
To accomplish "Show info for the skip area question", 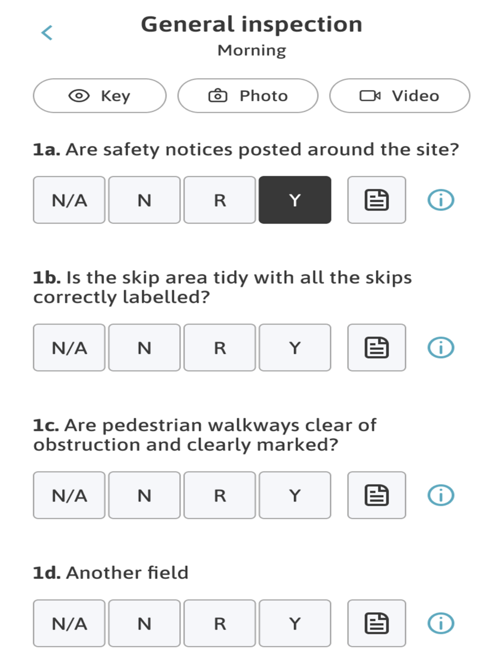I will point(441,348).
